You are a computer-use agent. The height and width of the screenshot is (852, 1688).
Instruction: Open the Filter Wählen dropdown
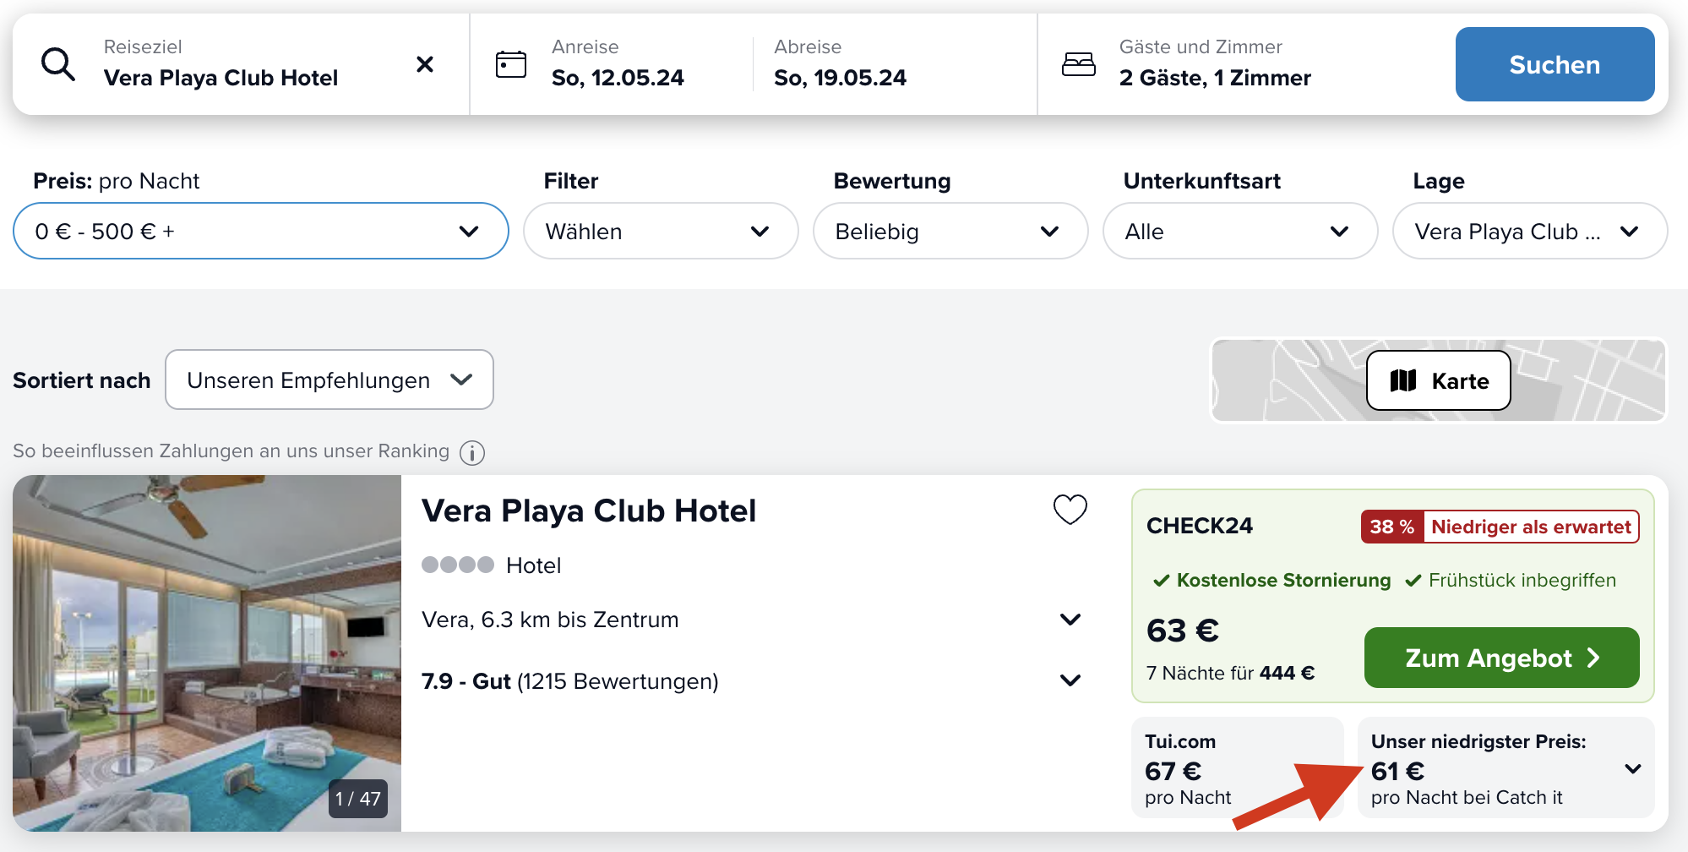[661, 231]
